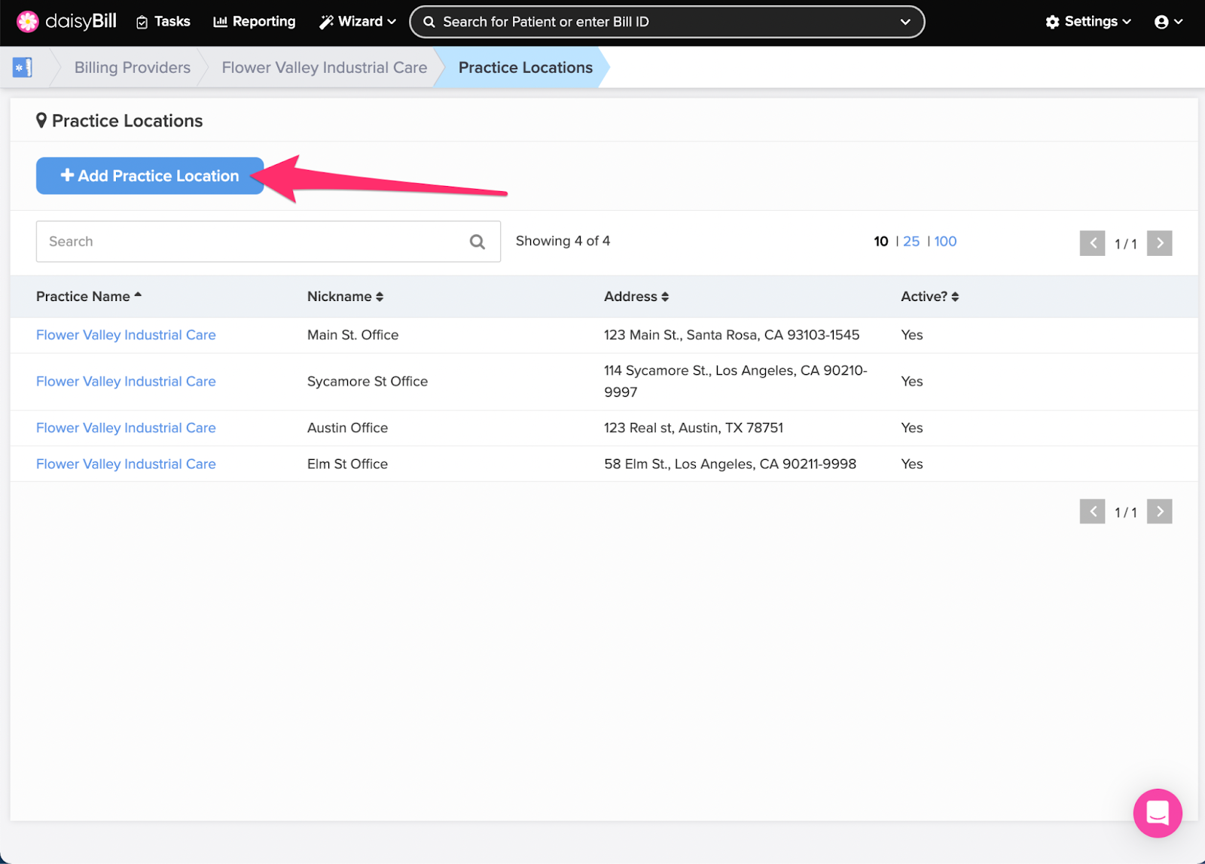The width and height of the screenshot is (1205, 864).
Task: Open the Reporting menu item
Action: click(x=255, y=22)
